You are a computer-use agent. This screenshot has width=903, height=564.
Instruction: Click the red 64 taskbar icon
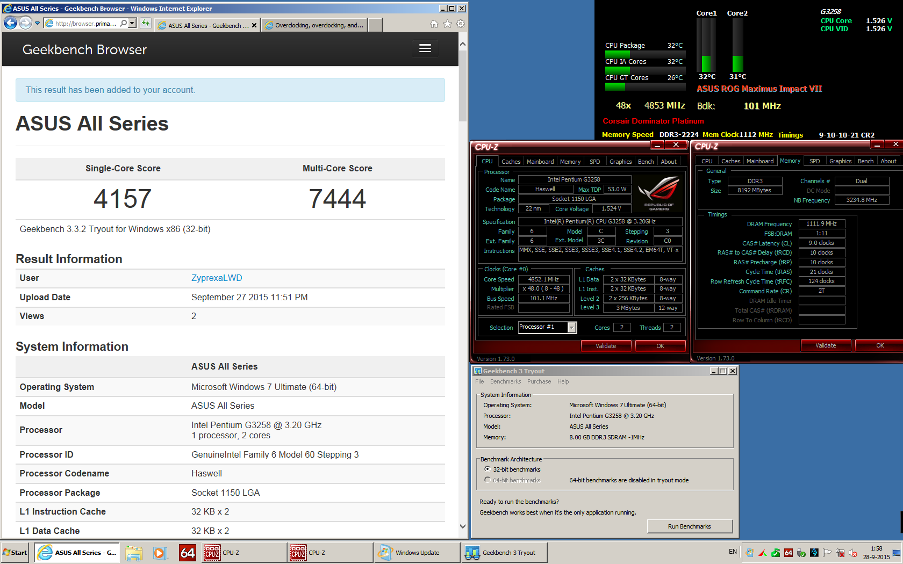[188, 553]
